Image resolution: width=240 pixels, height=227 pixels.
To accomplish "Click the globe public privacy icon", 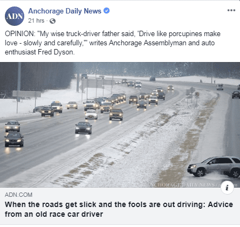I will (x=52, y=21).
